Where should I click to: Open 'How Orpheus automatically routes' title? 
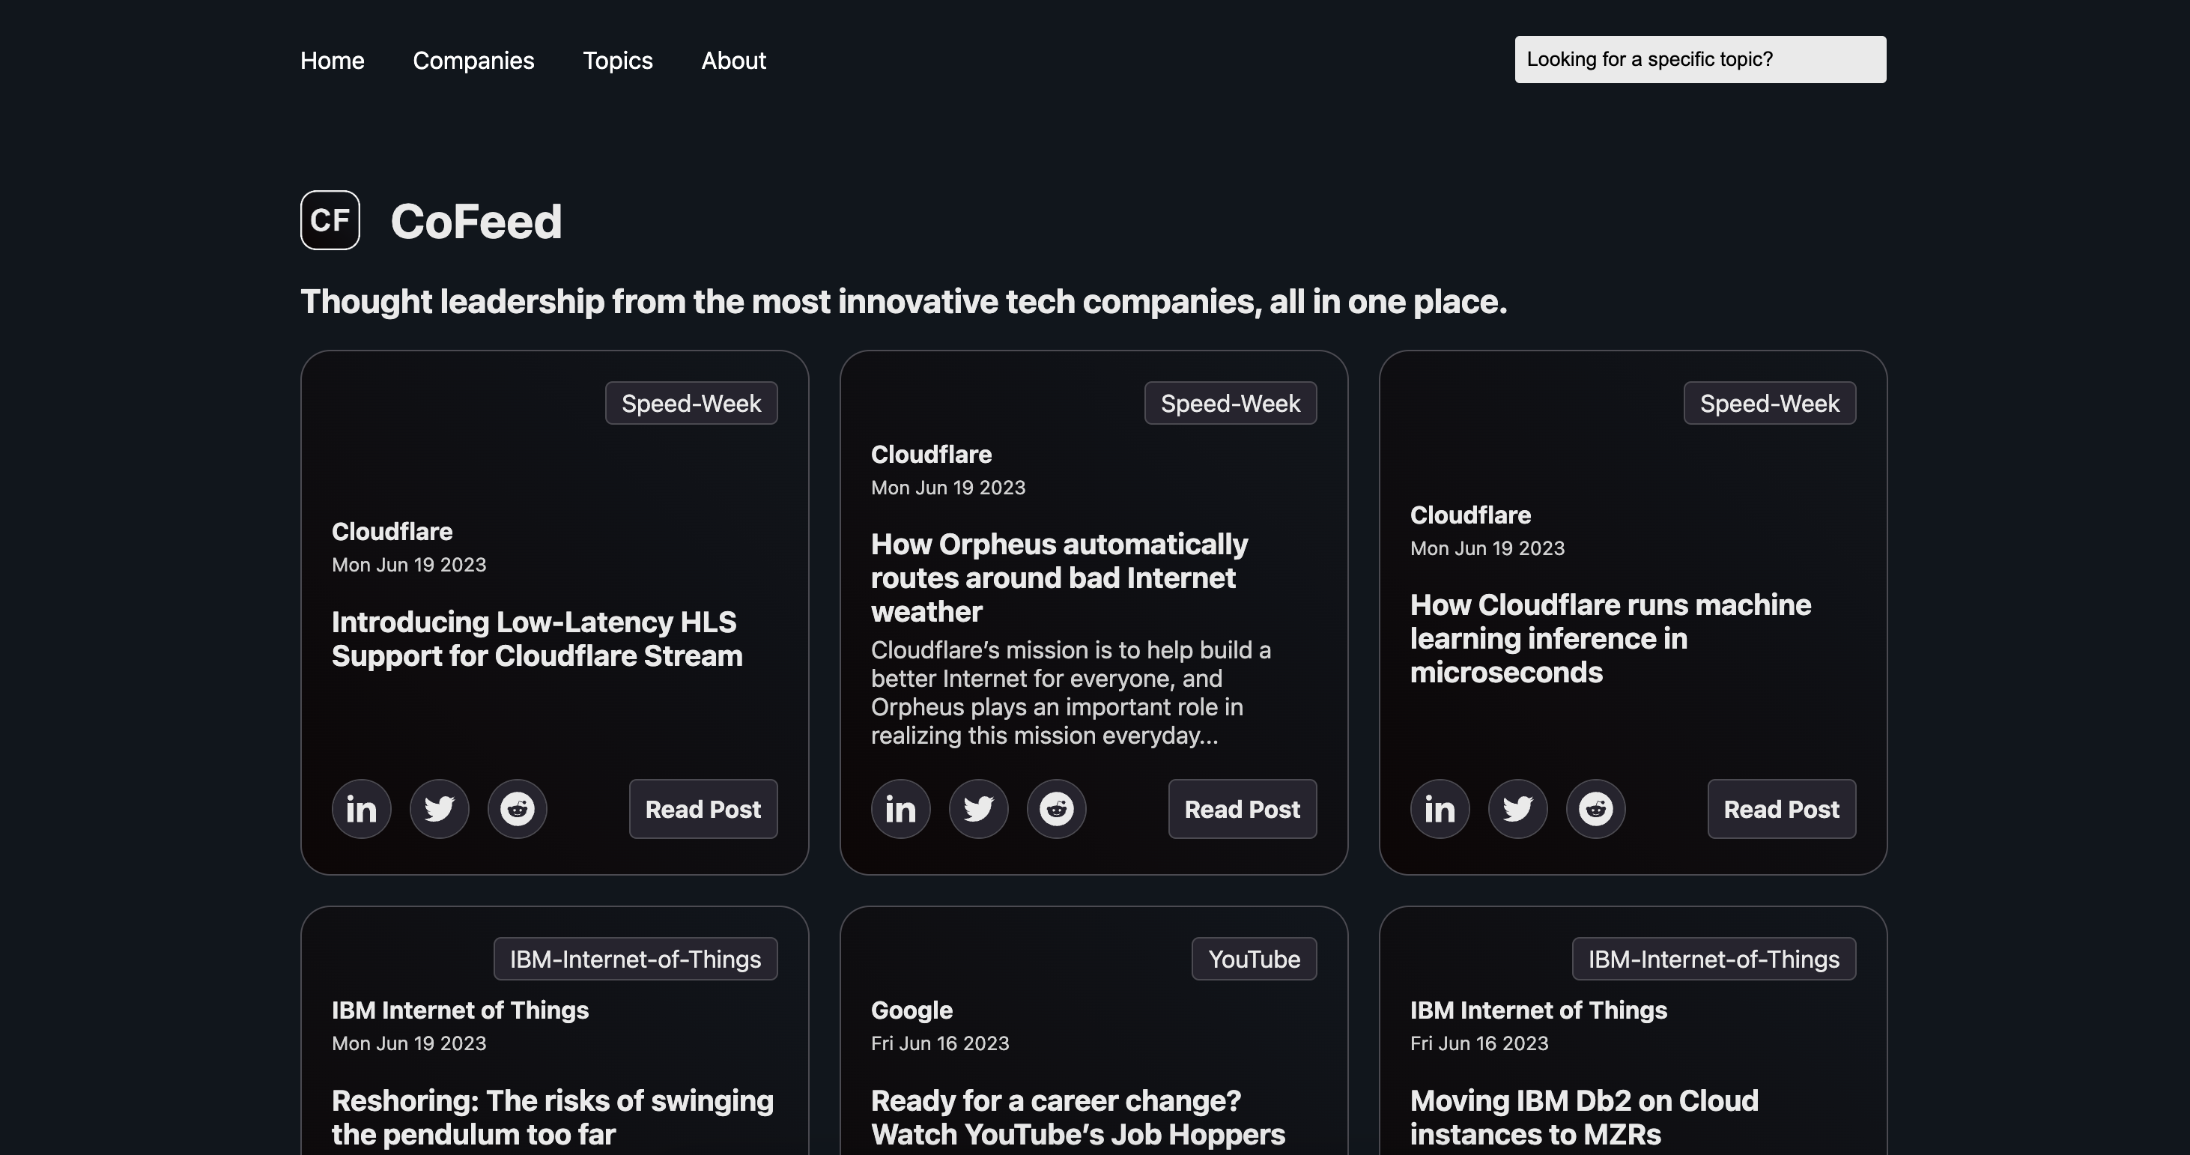[x=1059, y=577]
